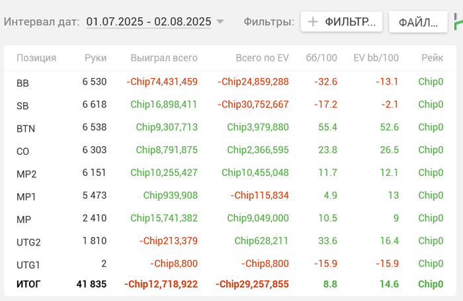This screenshot has height=301, width=463.
Task: Sort by the EV bb/100 column header
Action: [376, 58]
